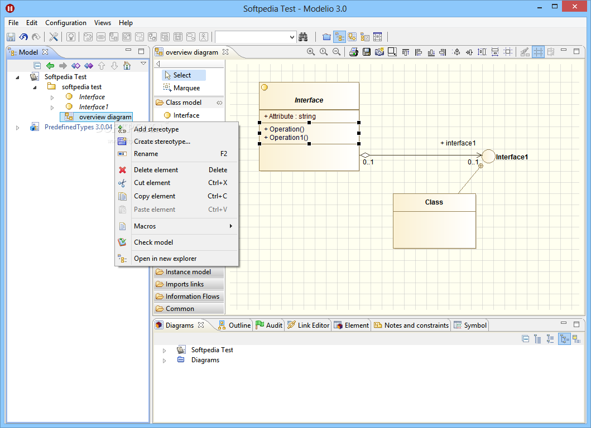The height and width of the screenshot is (428, 591).
Task: Print the overview diagram
Action: 354,52
